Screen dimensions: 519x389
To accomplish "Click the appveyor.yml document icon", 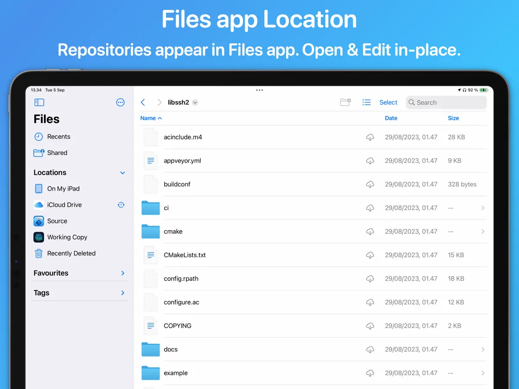I will (151, 161).
